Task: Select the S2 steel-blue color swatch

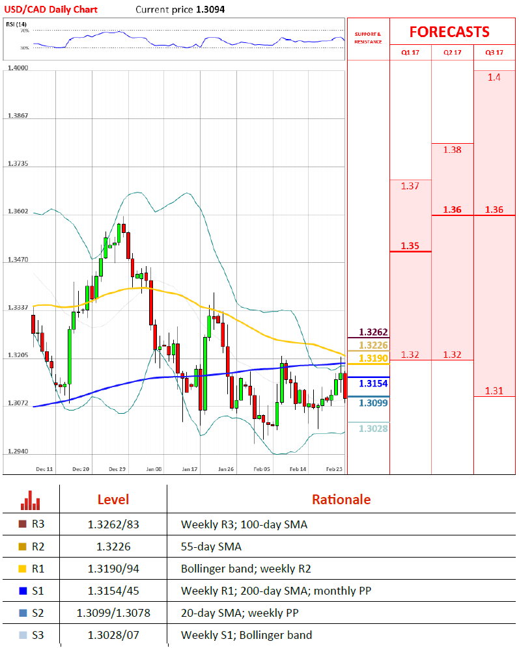Action: [x=23, y=613]
